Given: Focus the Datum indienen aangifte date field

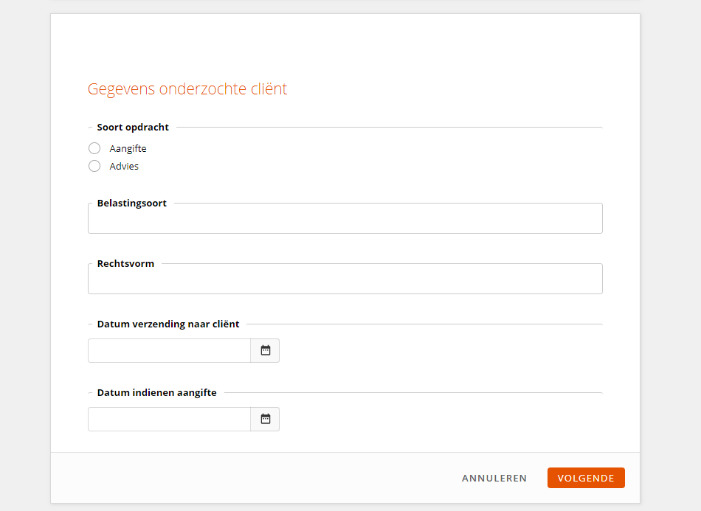Looking at the screenshot, I should tap(170, 419).
